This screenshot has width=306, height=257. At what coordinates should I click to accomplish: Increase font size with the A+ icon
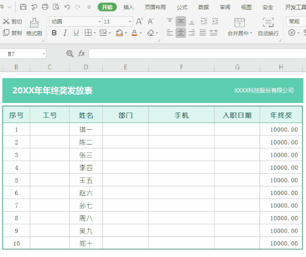coord(139,21)
